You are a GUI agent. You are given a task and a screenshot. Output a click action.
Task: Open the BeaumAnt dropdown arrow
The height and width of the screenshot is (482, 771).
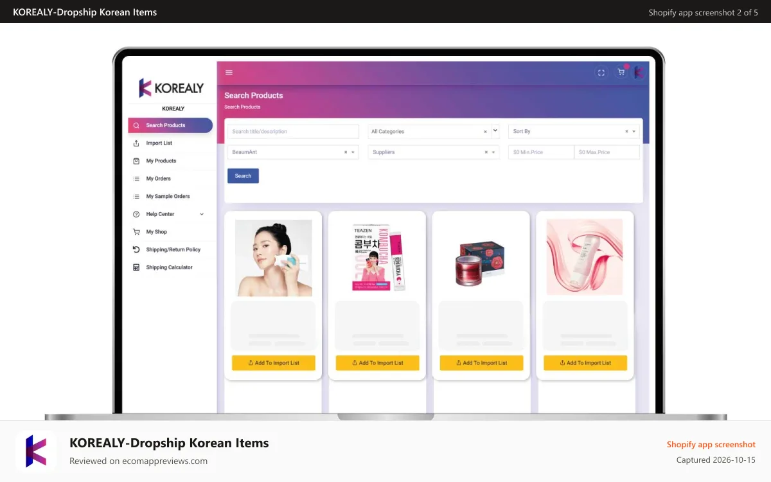(x=353, y=152)
